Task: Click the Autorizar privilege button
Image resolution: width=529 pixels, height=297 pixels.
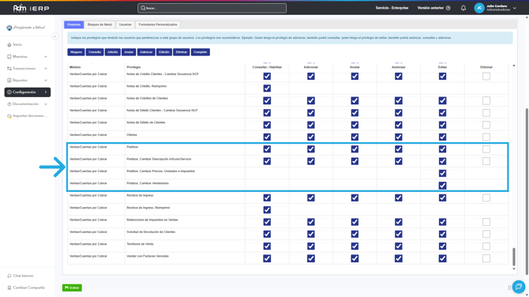Action: pyautogui.click(x=146, y=52)
